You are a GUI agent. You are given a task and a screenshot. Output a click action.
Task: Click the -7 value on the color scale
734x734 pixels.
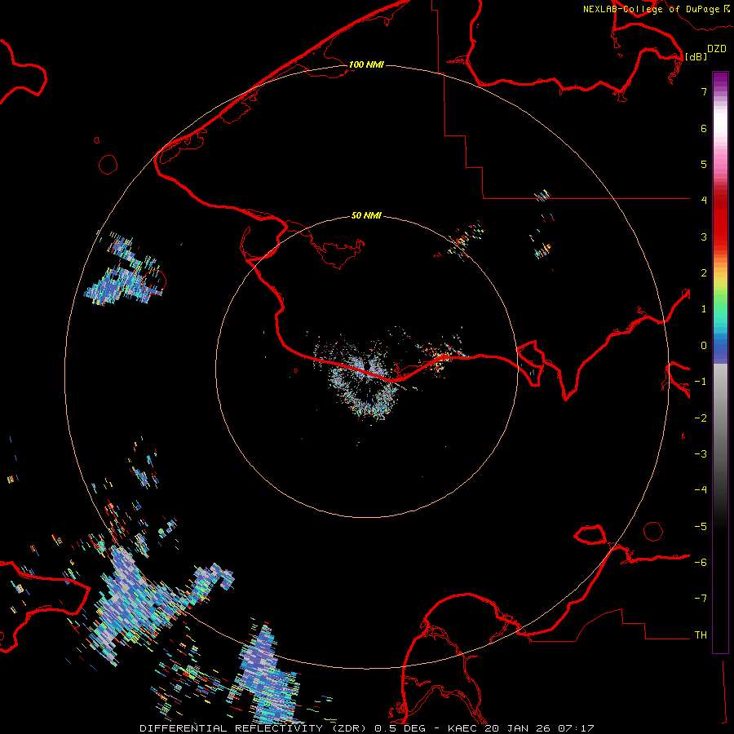point(701,599)
